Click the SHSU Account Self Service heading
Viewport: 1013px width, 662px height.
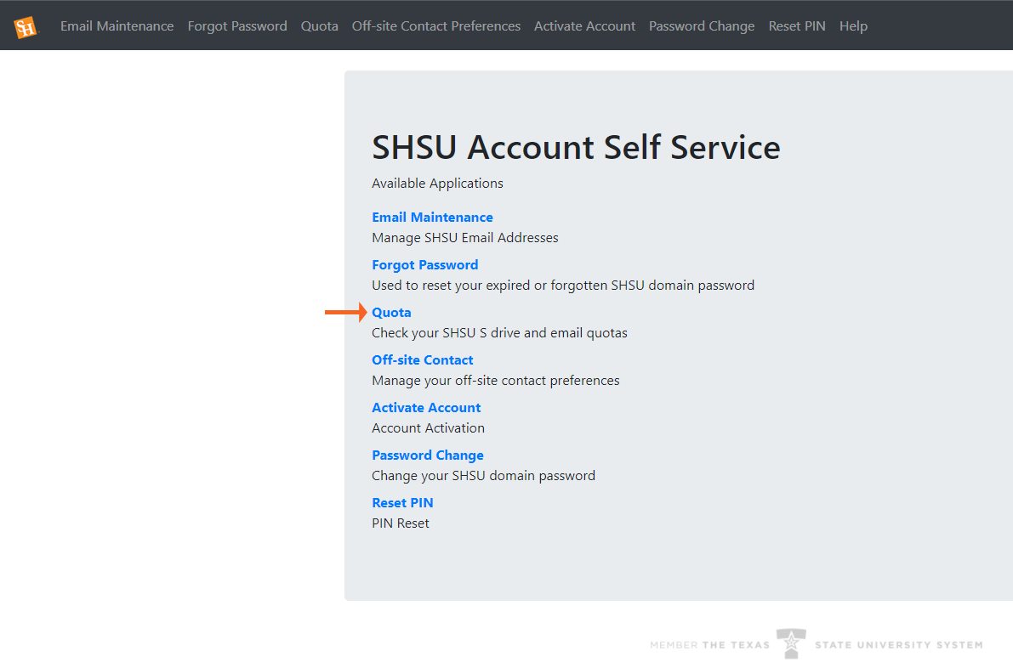tap(576, 147)
